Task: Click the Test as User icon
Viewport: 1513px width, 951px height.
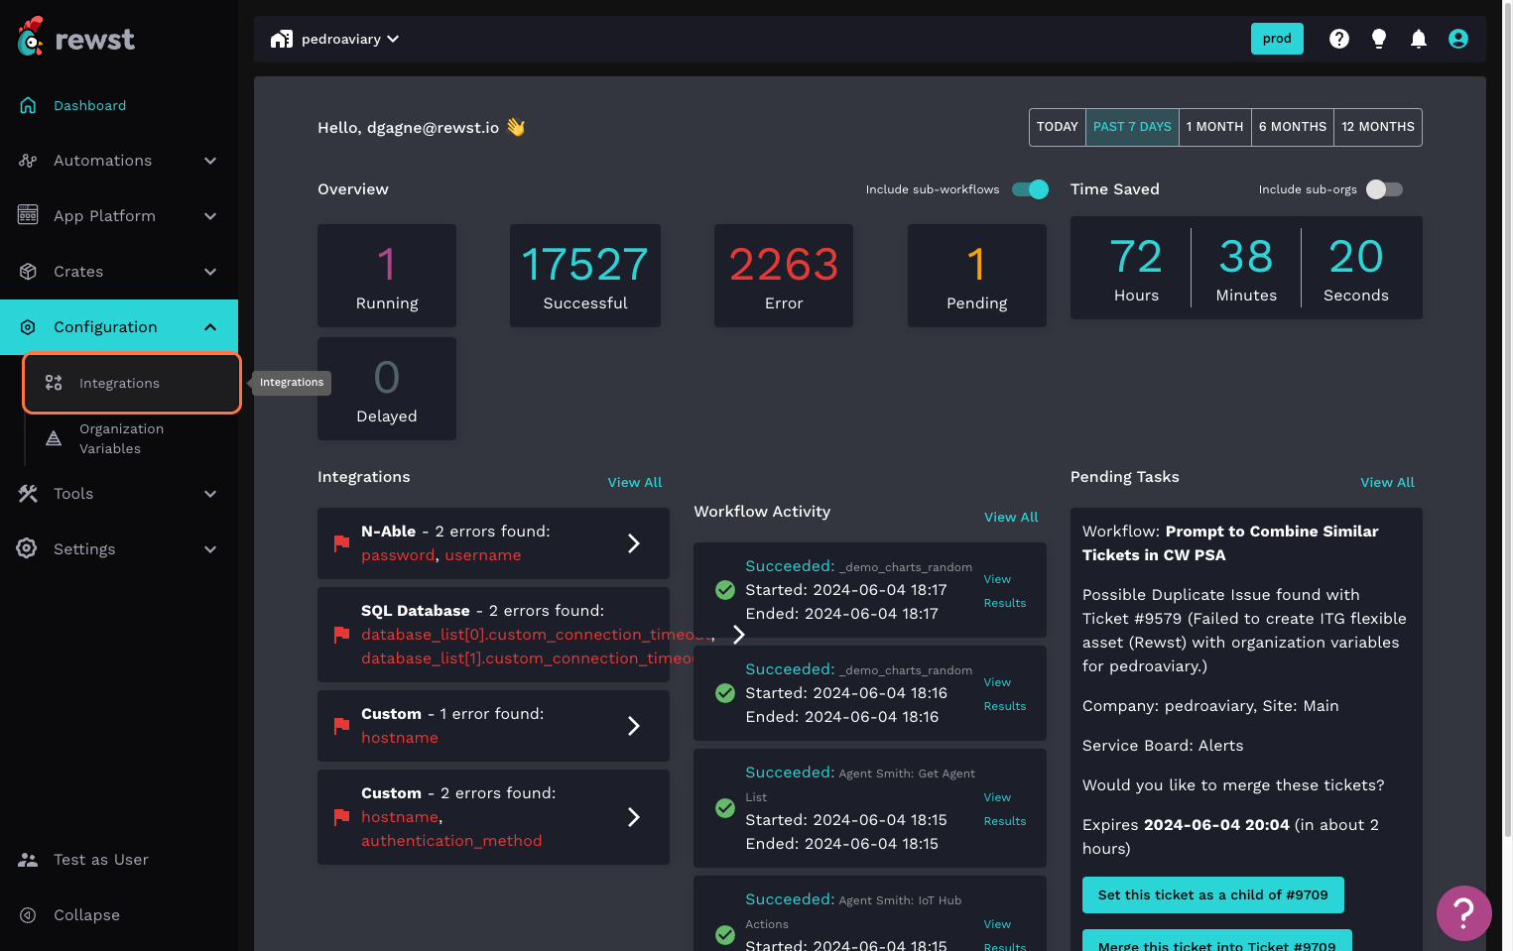Action: [x=28, y=860]
